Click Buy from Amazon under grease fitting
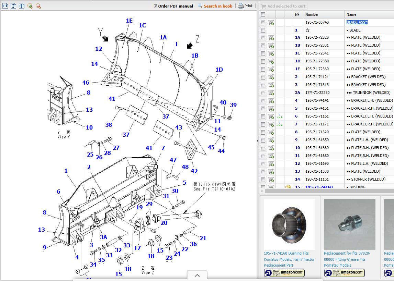394x282 pixels. pyautogui.click(x=344, y=273)
